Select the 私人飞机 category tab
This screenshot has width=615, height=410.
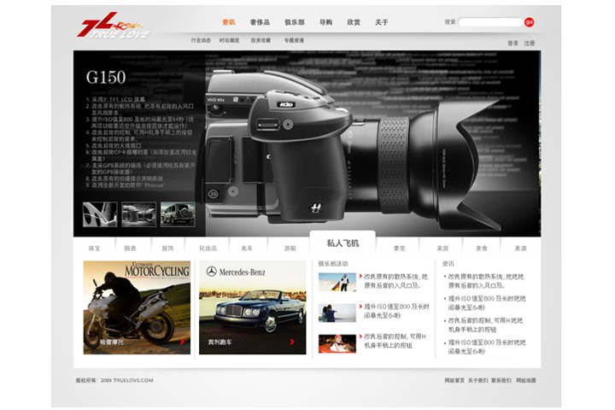(343, 243)
